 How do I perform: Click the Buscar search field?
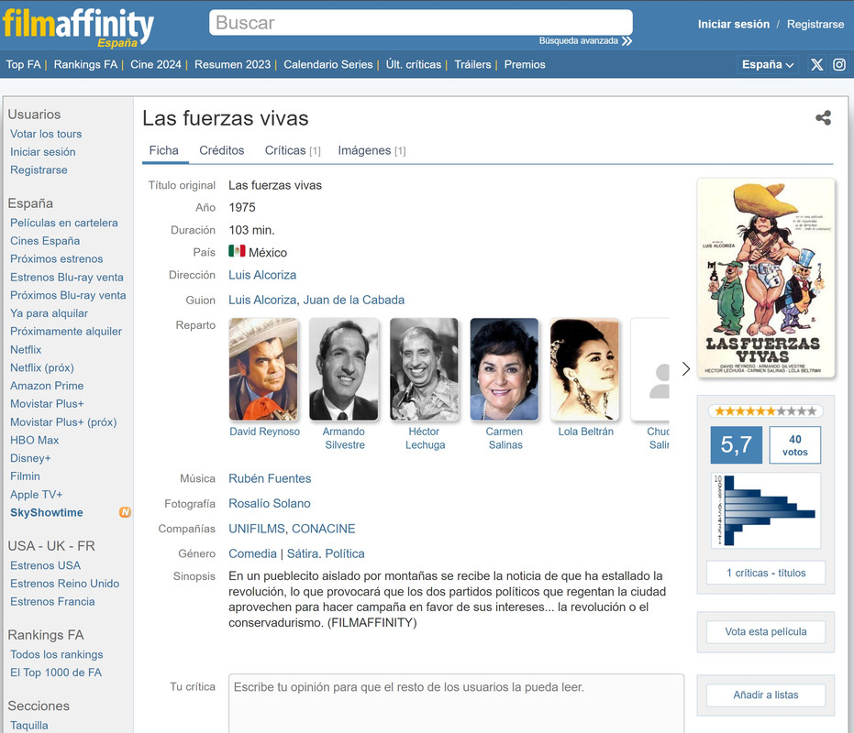(420, 22)
